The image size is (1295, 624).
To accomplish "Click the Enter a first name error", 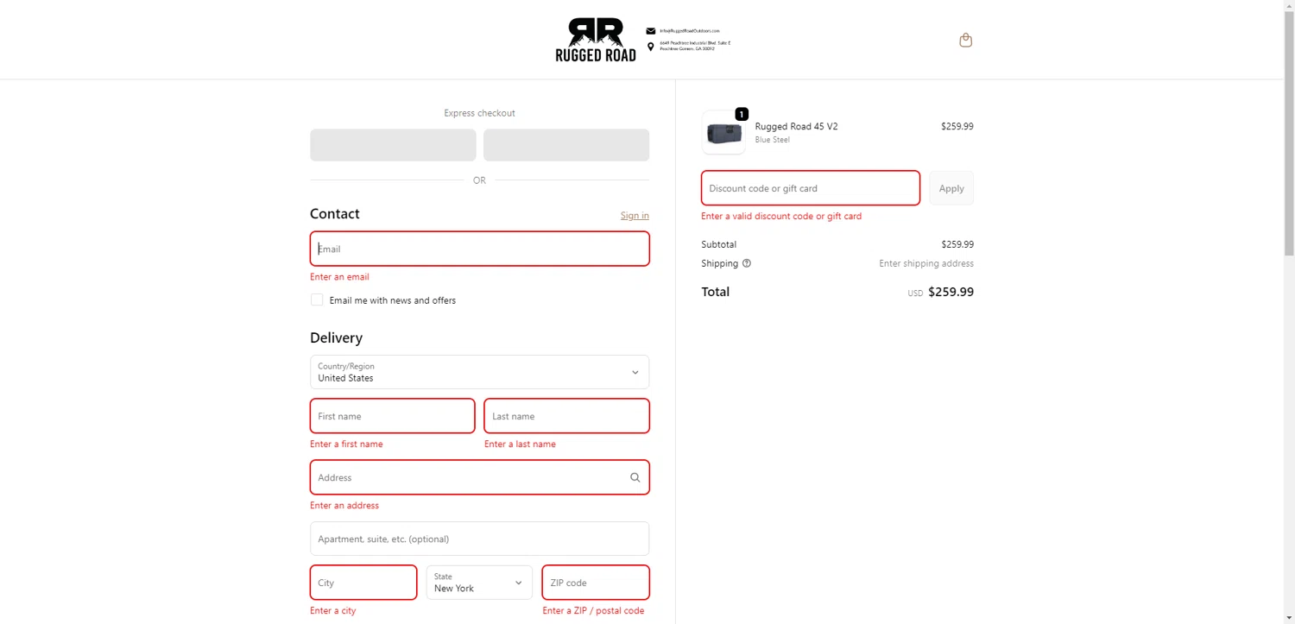I will pos(346,444).
